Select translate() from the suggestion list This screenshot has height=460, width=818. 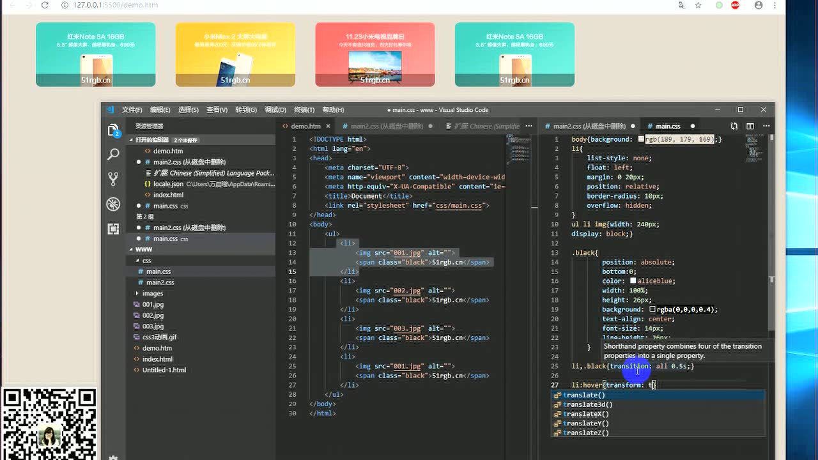coord(658,395)
